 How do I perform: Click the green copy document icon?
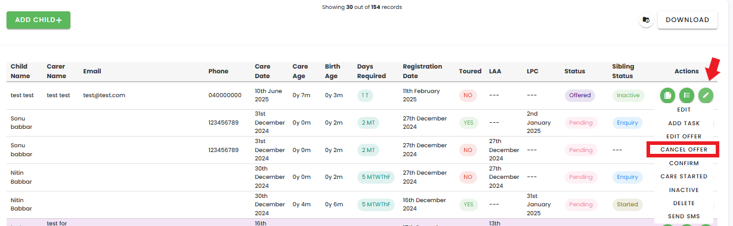[668, 95]
